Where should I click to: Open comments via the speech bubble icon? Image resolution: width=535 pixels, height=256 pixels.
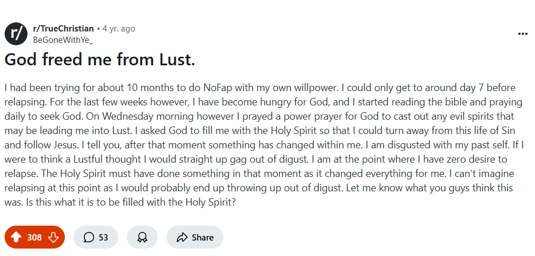tap(89, 237)
